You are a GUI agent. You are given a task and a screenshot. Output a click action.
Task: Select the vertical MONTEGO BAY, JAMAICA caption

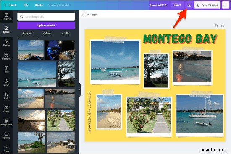tap(89, 112)
